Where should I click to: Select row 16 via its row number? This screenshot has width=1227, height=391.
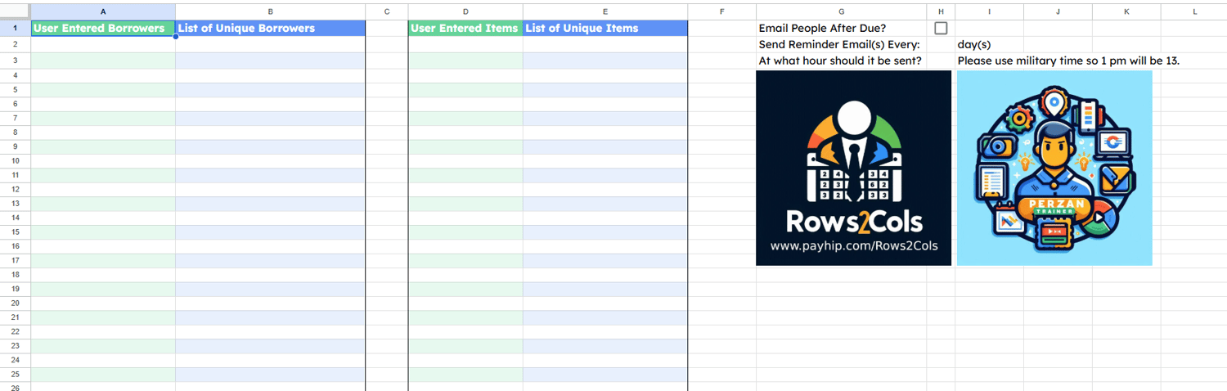coord(16,245)
